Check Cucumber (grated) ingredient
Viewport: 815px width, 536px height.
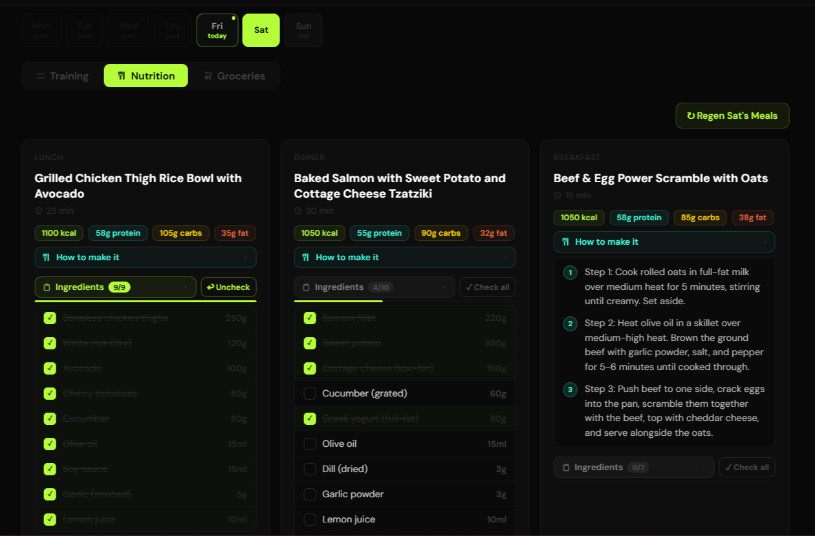coord(310,393)
